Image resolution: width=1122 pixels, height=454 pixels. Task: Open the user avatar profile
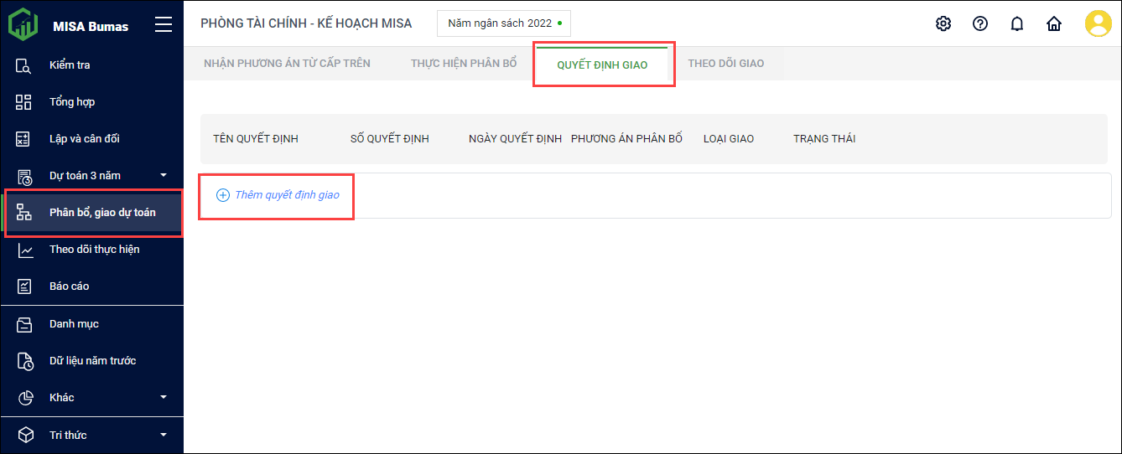(1098, 23)
